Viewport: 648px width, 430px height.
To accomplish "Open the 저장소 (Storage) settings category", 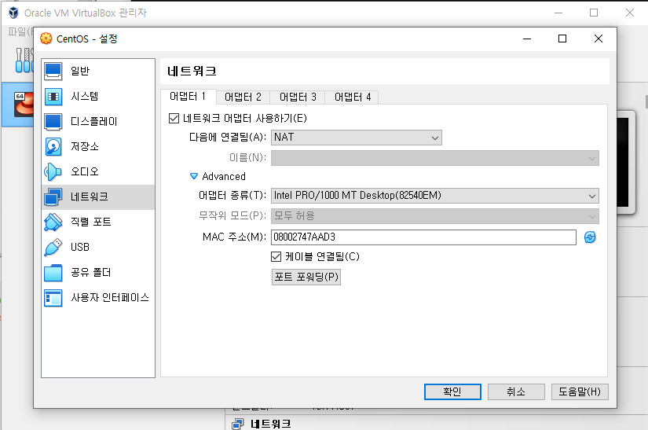I will 98,146.
